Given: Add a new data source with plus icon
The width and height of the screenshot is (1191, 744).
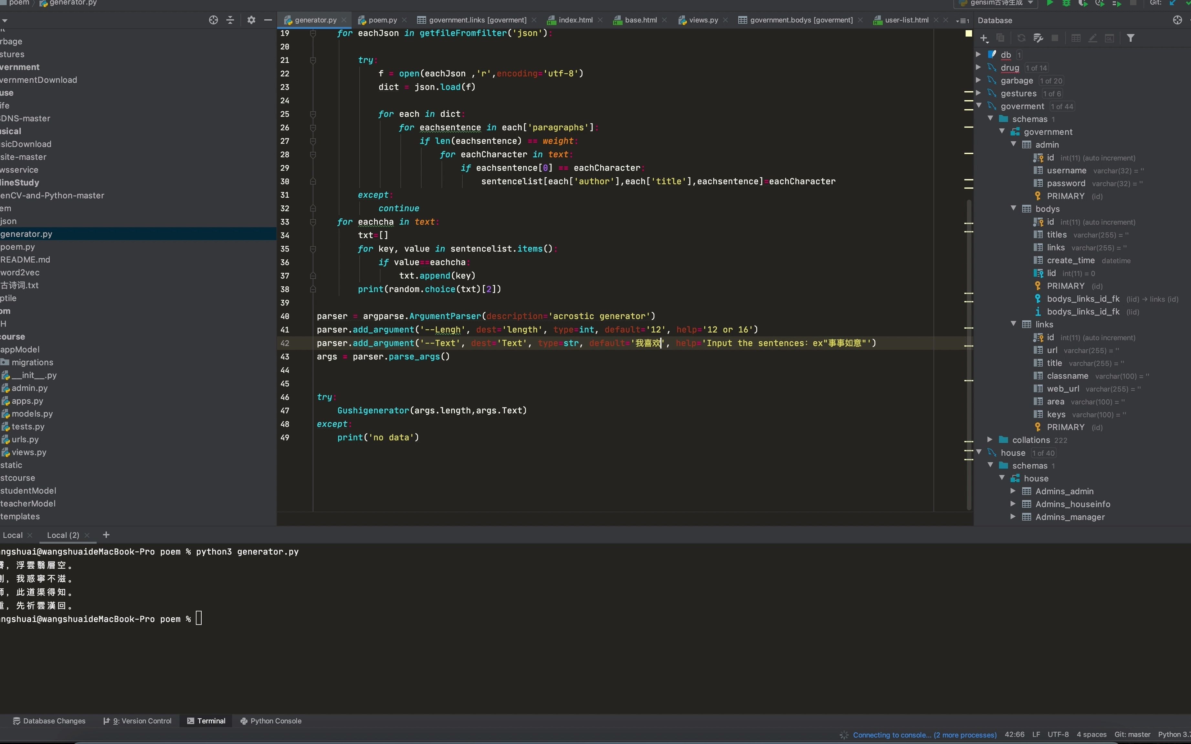Looking at the screenshot, I should point(984,38).
